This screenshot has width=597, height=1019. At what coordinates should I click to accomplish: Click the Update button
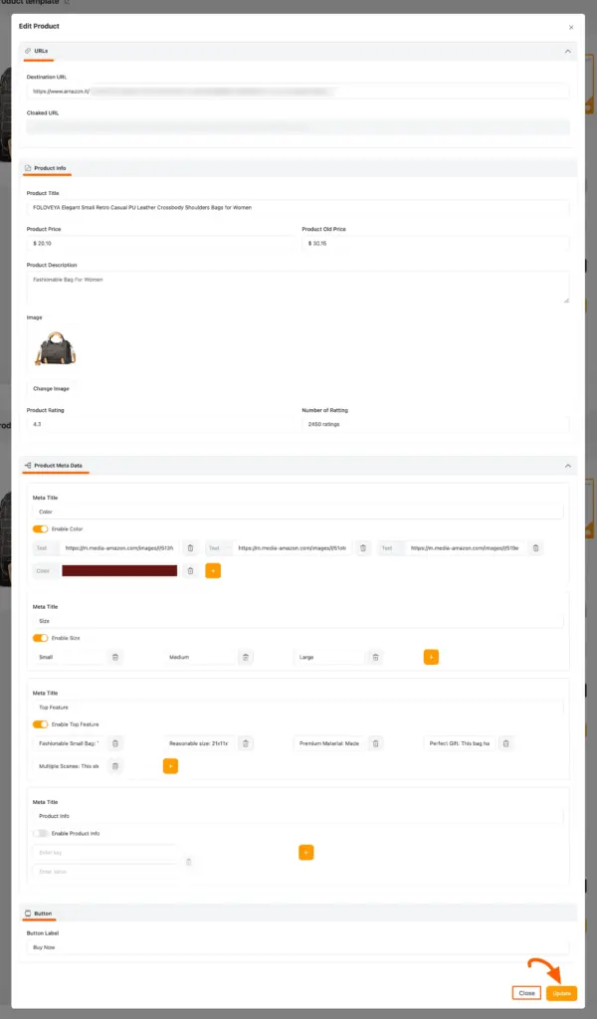click(561, 993)
